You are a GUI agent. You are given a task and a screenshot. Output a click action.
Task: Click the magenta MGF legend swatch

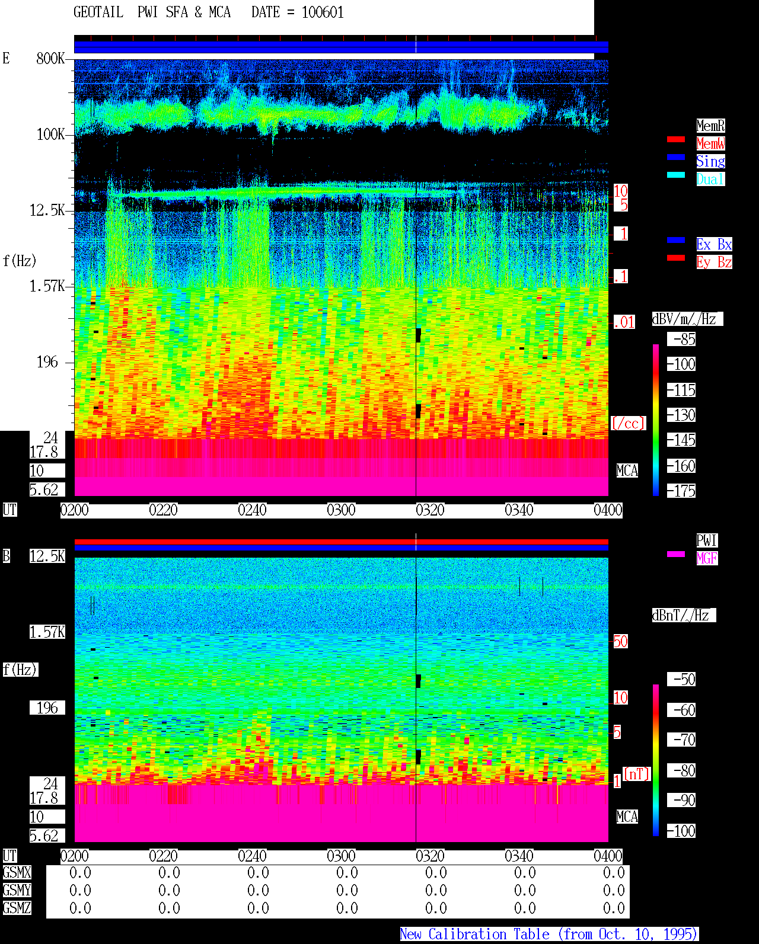click(676, 554)
